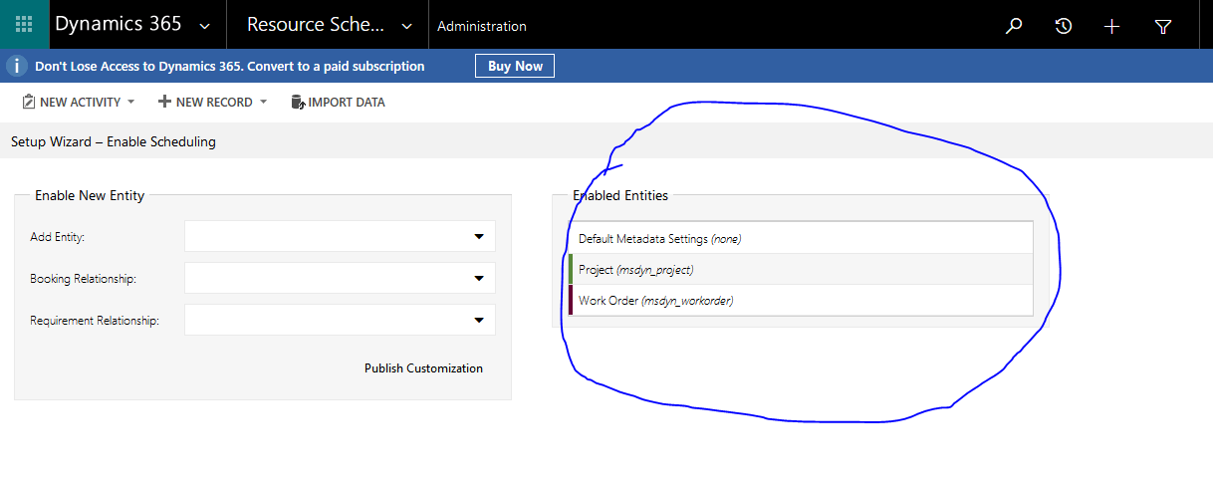Click the maroon Work Order color bar
The image size is (1213, 484).
571,300
